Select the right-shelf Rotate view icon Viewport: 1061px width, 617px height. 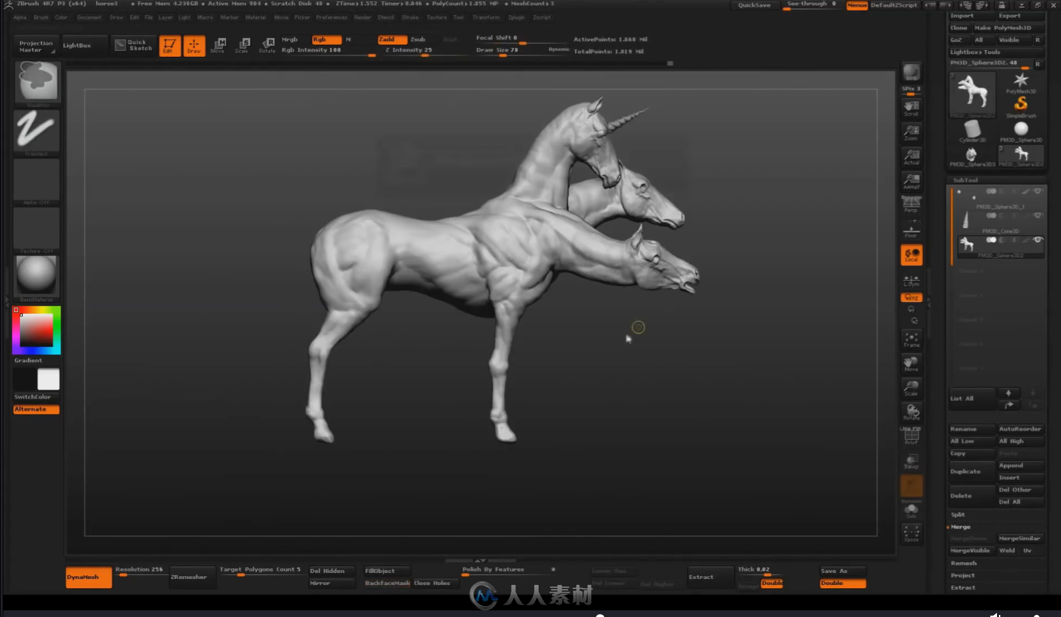[911, 412]
